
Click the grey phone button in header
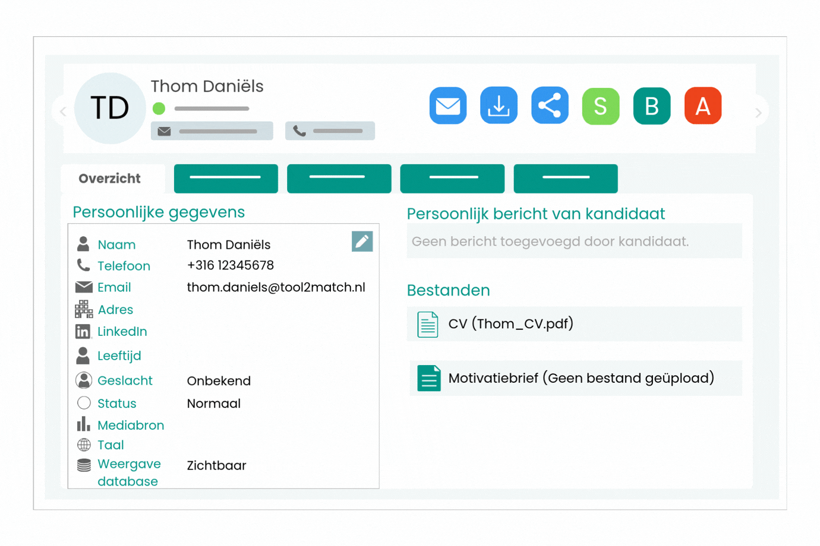(330, 131)
